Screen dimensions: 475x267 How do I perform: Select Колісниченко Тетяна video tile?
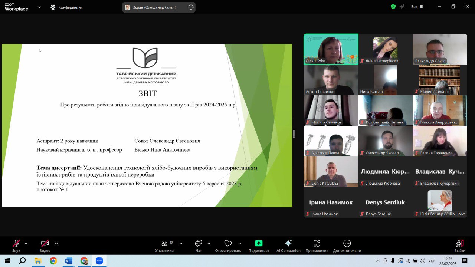(x=385, y=111)
